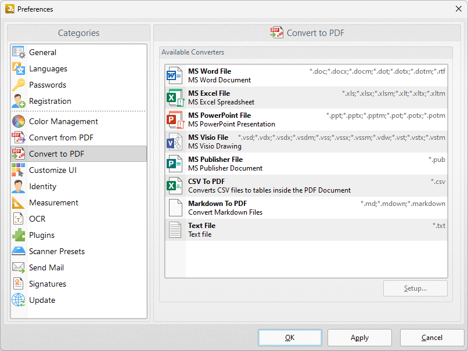The height and width of the screenshot is (351, 468).
Task: Close the Preferences dialog window
Action: (459, 9)
